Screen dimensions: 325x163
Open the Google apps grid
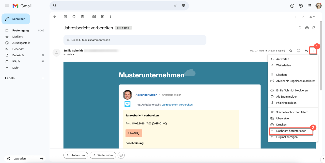(309, 6)
